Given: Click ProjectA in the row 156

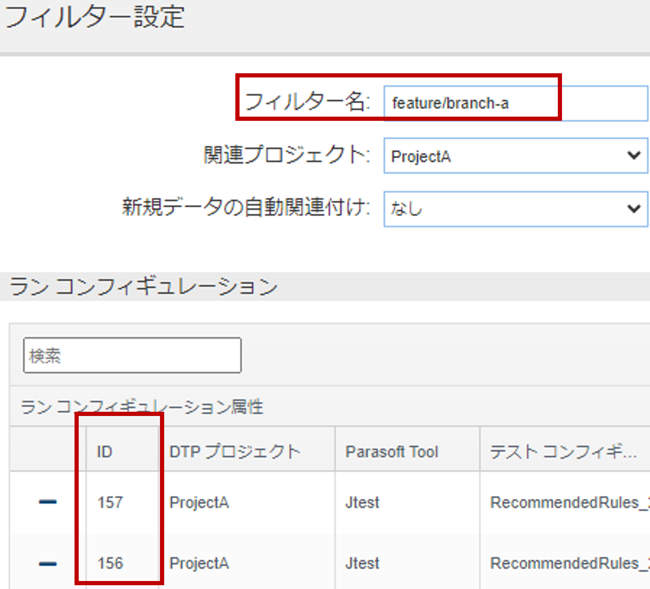Looking at the screenshot, I should 199,563.
